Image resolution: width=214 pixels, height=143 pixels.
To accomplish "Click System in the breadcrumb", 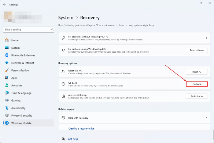I will click(x=66, y=18).
